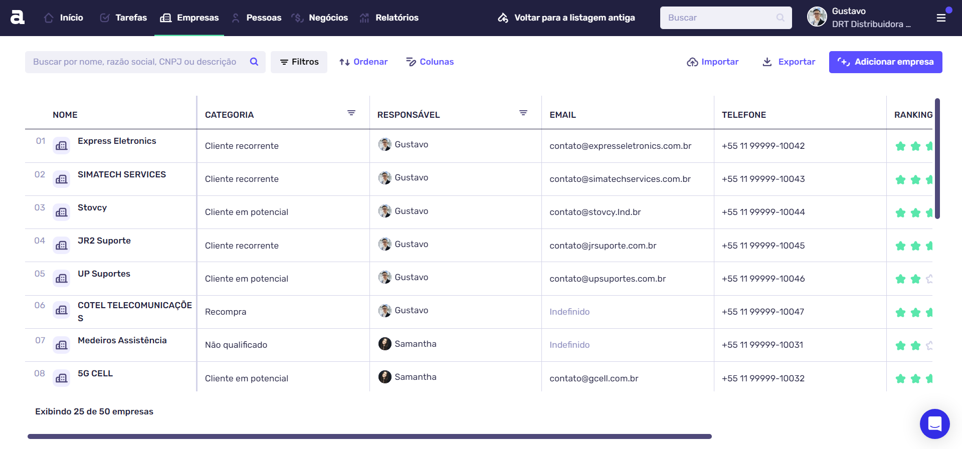Viewport: 962px width, 449px height.
Task: Focus the global Buscar search field
Action: [x=726, y=18]
